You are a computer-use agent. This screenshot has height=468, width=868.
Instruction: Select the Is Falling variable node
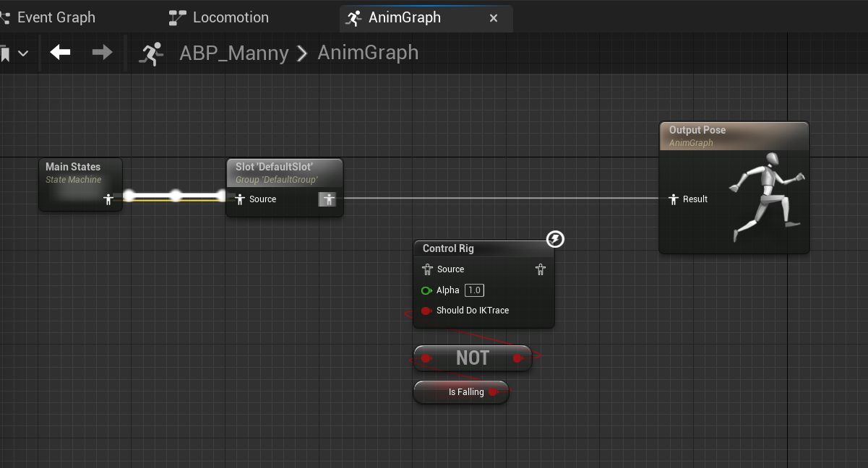click(x=461, y=392)
